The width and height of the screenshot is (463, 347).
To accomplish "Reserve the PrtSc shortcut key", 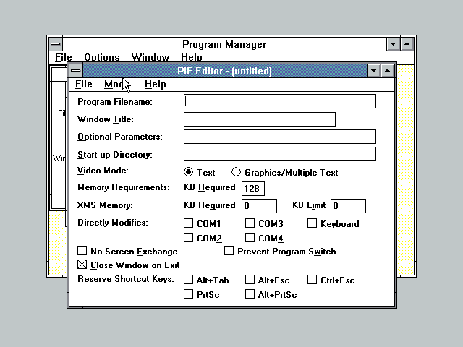I will tap(188, 294).
